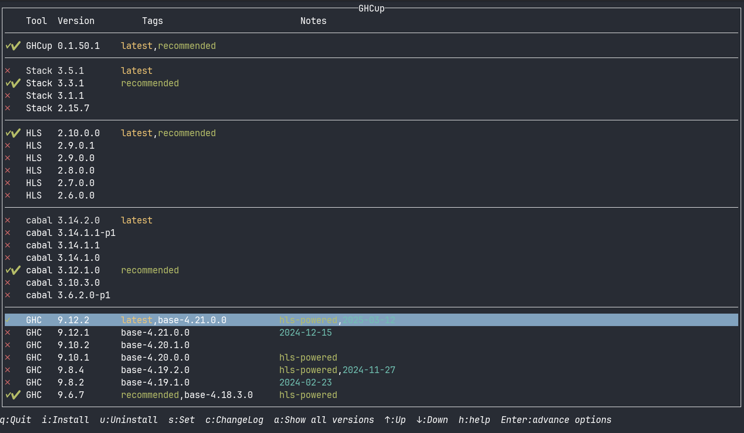The width and height of the screenshot is (744, 433).
Task: Click the not-installed cross beside HLS 2.9.0.0
Action: [x=8, y=158]
